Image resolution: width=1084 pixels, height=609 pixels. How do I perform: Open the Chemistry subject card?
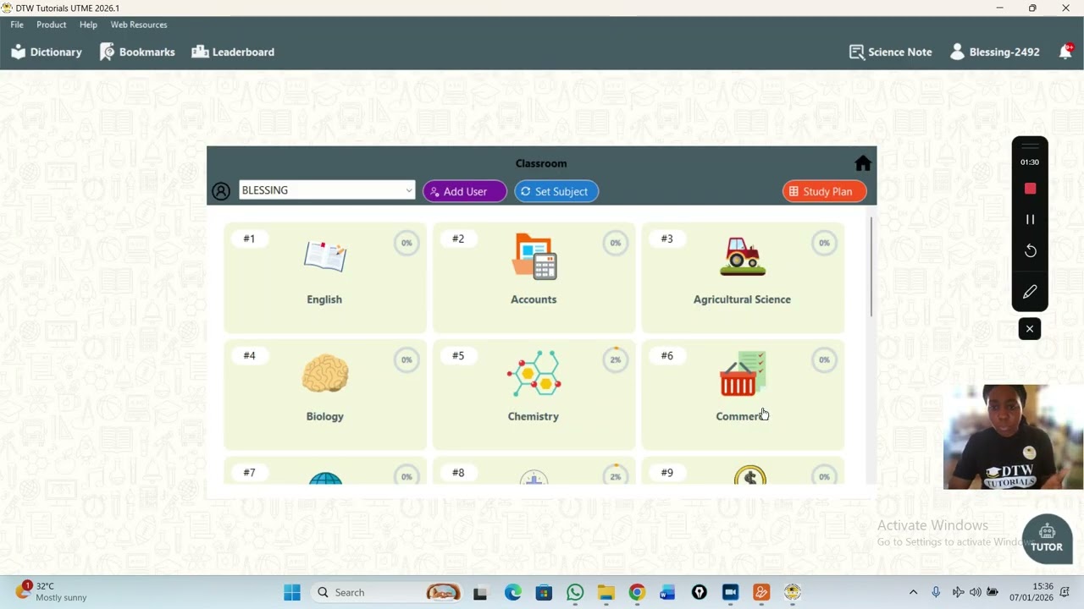point(534,394)
